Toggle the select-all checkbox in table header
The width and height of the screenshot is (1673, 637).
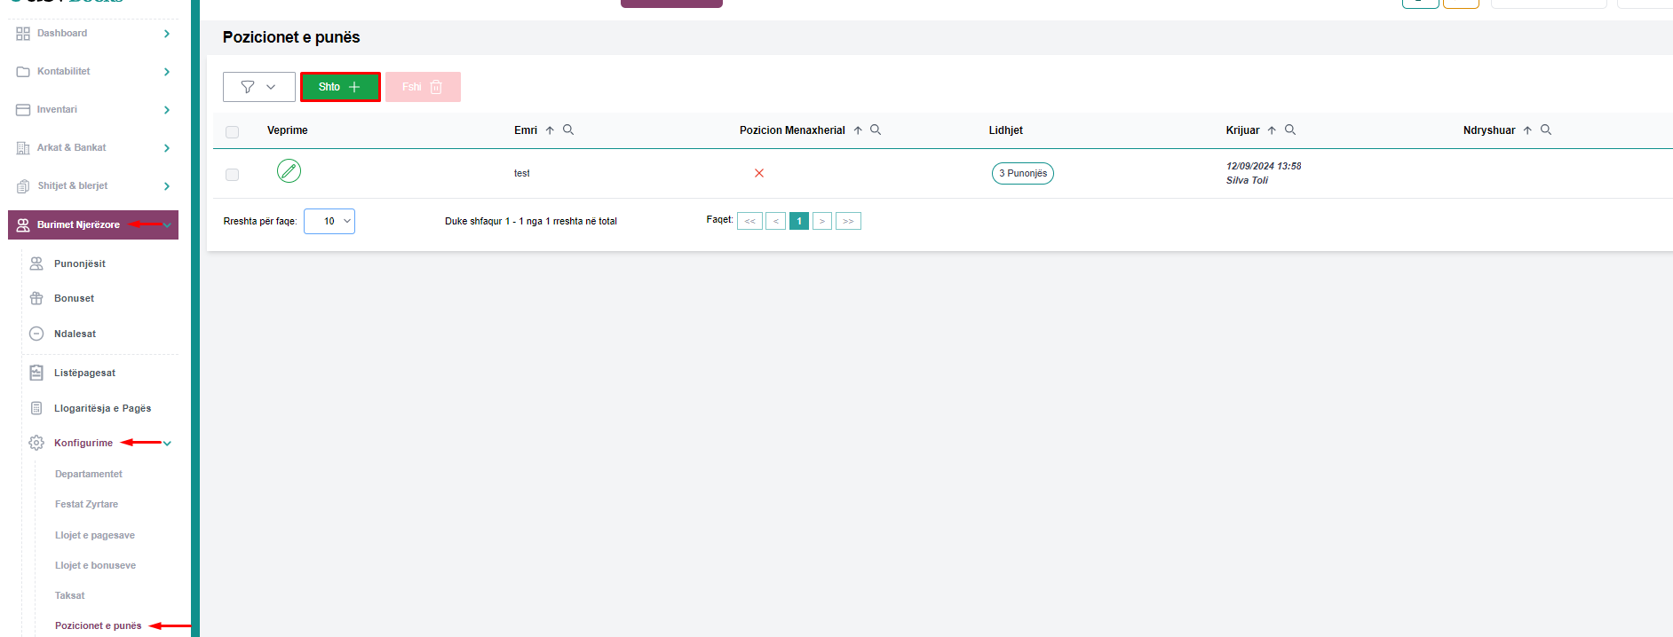pyautogui.click(x=233, y=131)
